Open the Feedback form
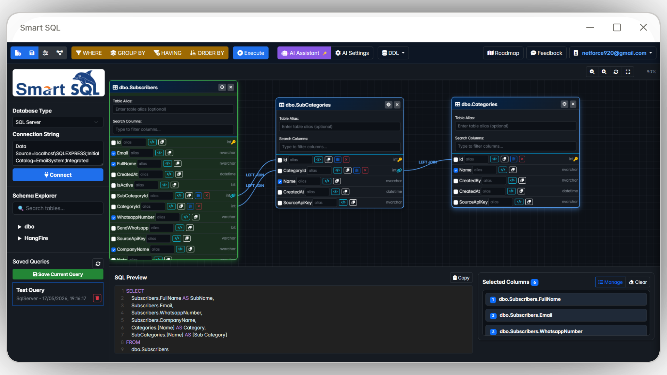 pos(546,53)
